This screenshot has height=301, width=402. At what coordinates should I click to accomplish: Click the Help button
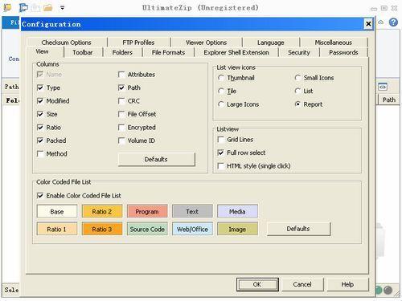347,284
